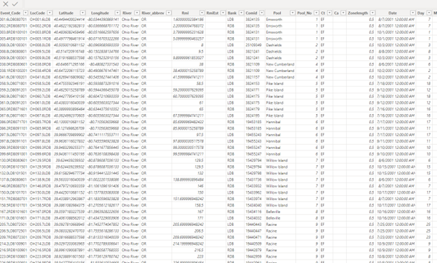The width and height of the screenshot is (437, 263).
Task: Click inside the formula bar input area
Action: 230,4
